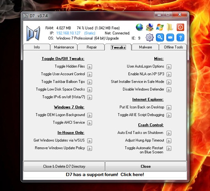Run Disable Windows Defender arrow
The width and height of the screenshot is (210, 191).
coord(169,90)
